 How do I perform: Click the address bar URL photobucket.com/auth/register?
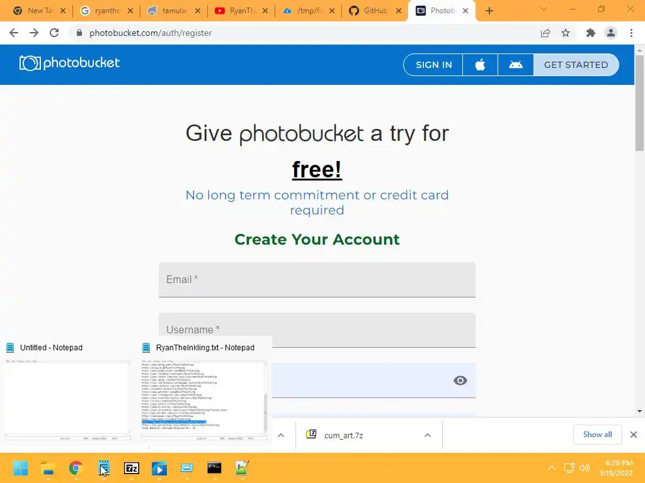click(x=151, y=33)
